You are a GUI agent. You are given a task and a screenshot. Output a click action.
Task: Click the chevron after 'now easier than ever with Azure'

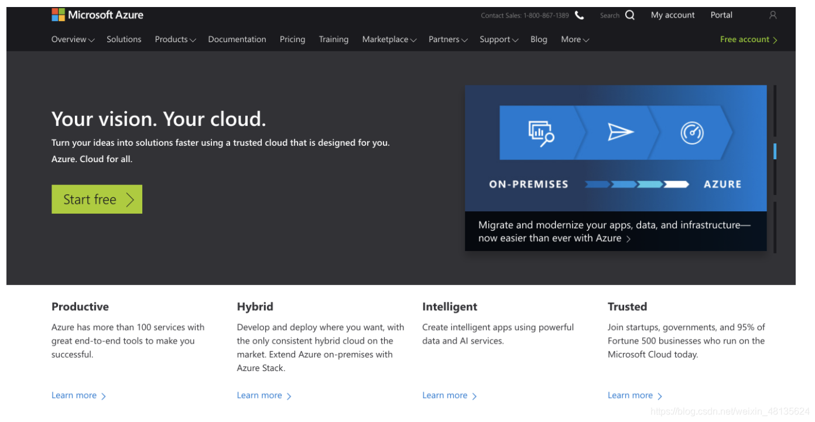tap(628, 239)
